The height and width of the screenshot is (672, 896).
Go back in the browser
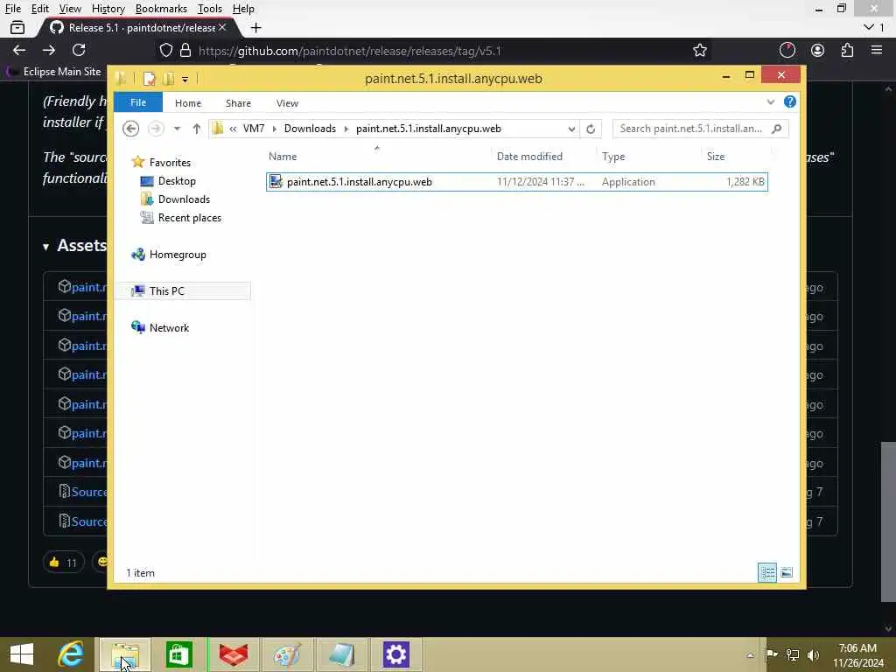coord(19,50)
